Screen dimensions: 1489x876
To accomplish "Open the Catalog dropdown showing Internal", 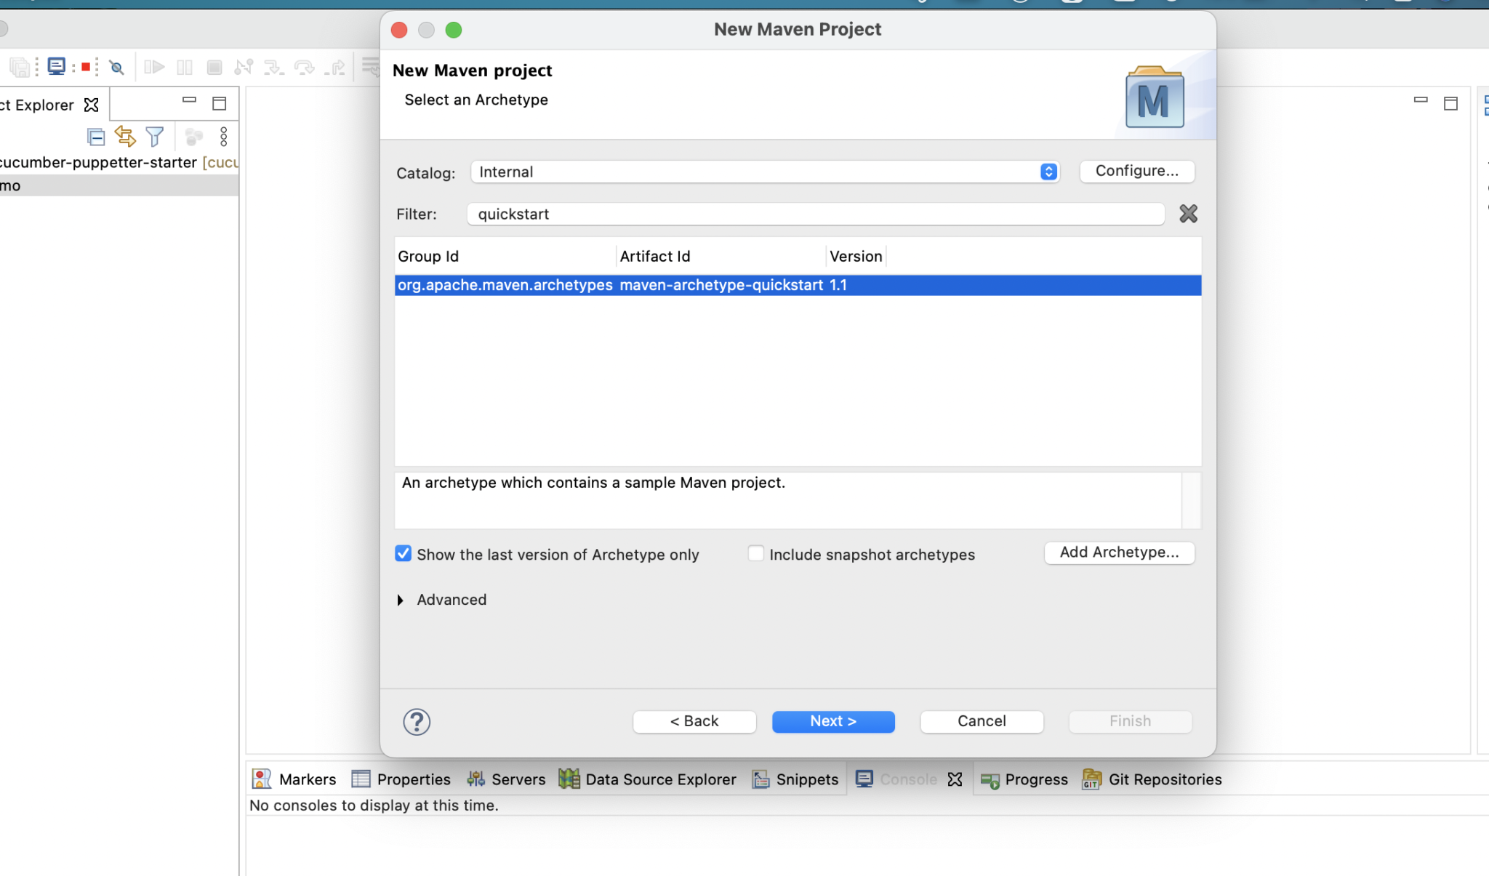I will pos(1047,172).
